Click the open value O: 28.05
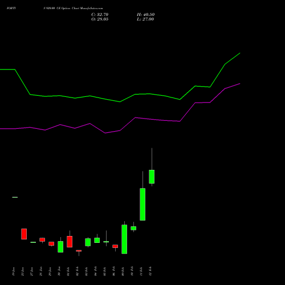 [100, 19]
